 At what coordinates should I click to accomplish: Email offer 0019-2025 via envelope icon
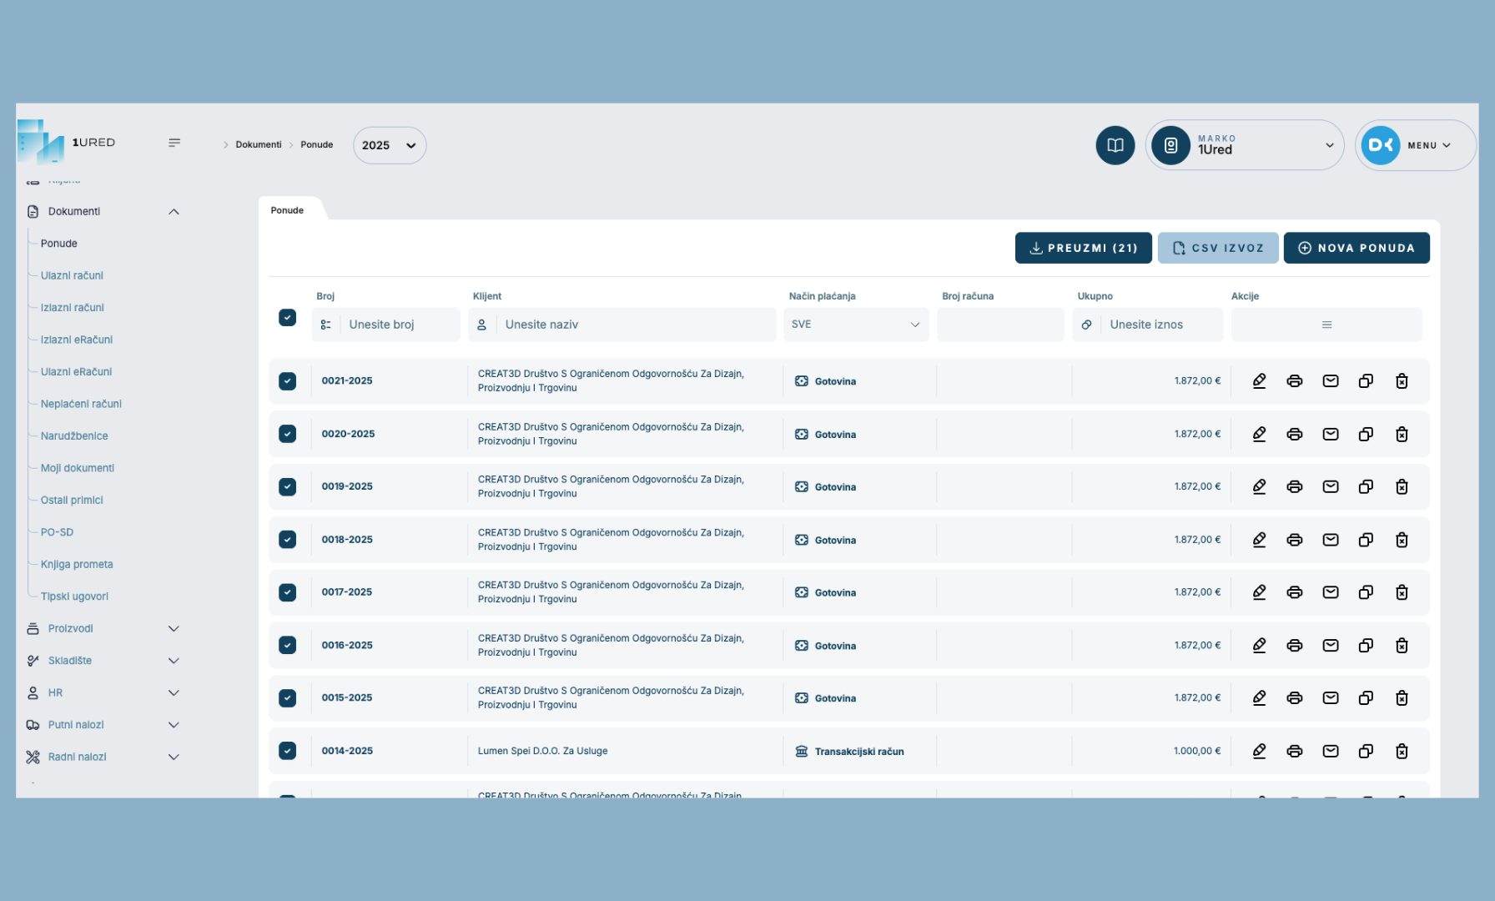pos(1330,487)
